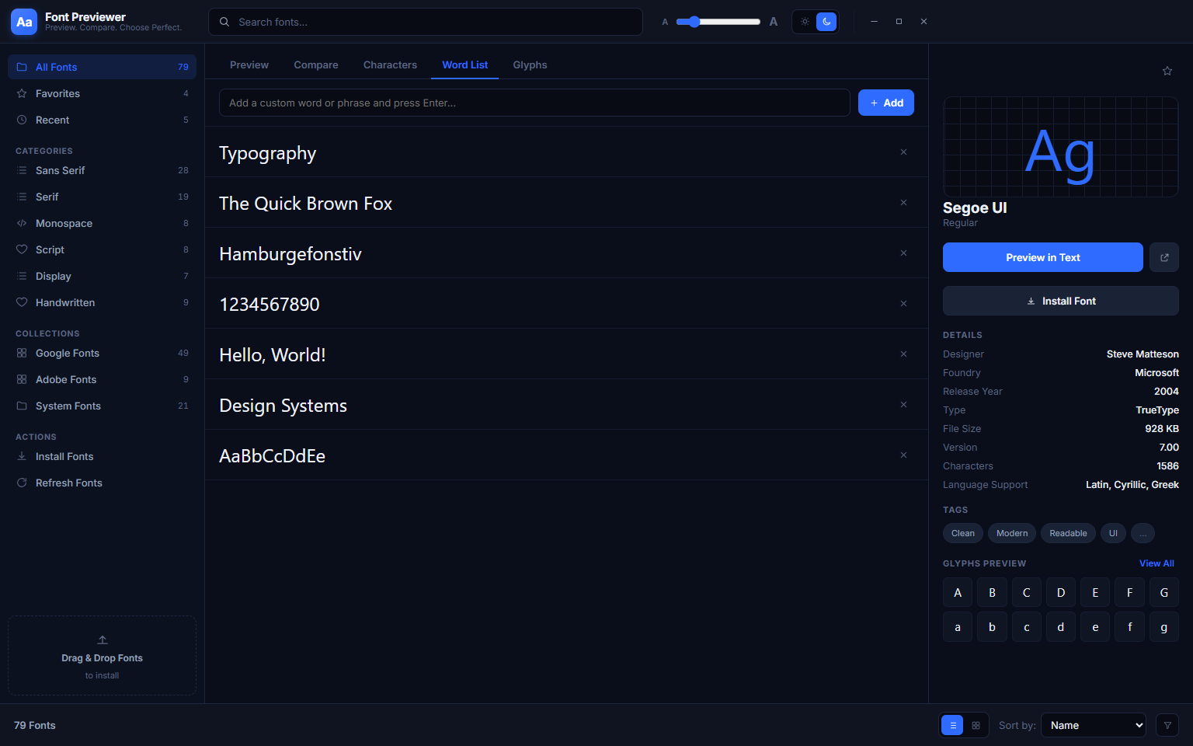Click the Install Font button
Image resolution: width=1193 pixels, height=746 pixels.
pos(1061,301)
